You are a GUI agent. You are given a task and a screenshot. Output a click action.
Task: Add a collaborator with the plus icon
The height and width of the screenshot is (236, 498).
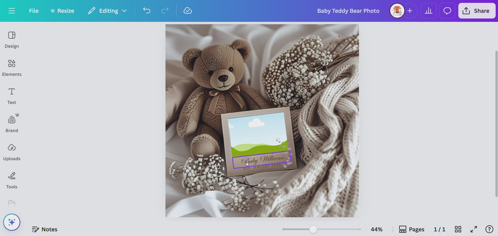tap(410, 11)
